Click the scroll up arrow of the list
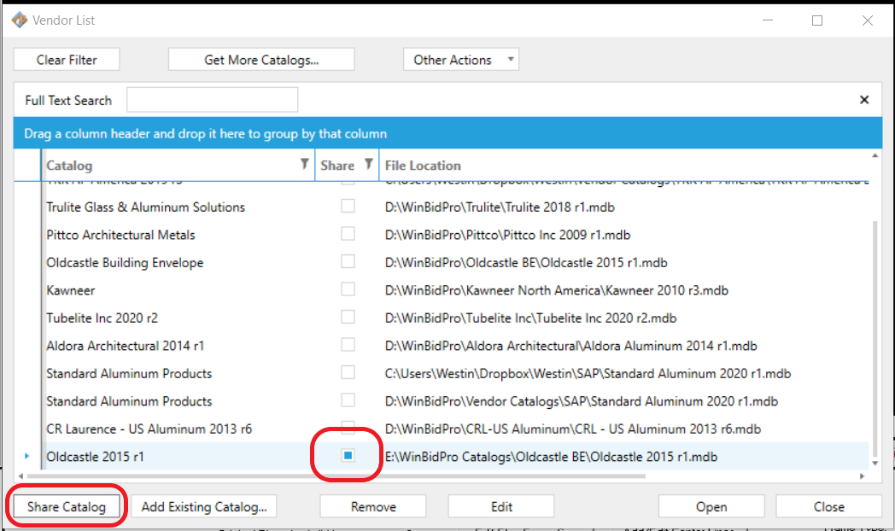Image resolution: width=895 pixels, height=531 pixels. (875, 155)
